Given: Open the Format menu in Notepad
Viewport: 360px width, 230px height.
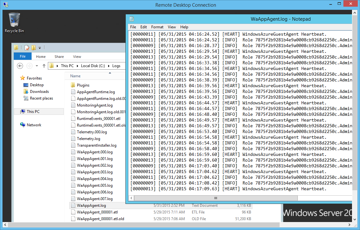Looking at the screenshot, I should [157, 27].
